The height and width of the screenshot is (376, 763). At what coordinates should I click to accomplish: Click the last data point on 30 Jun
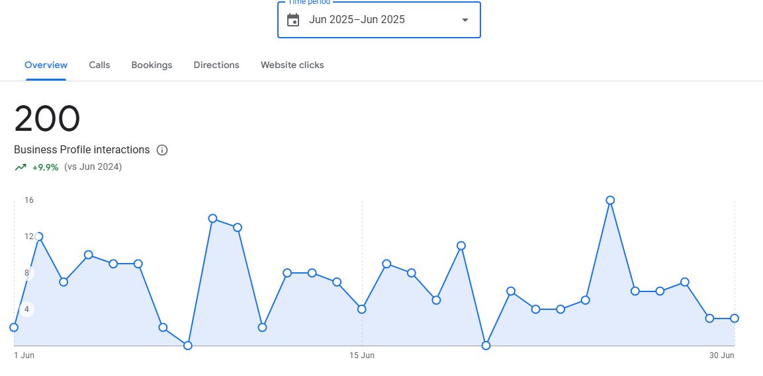735,319
